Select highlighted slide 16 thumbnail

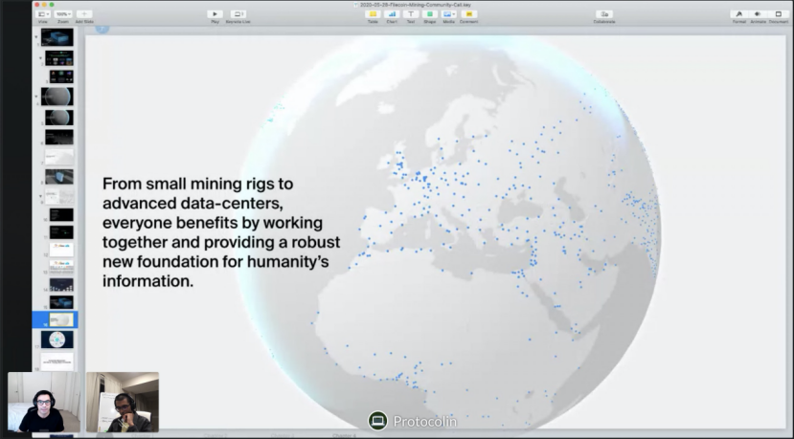(61, 319)
